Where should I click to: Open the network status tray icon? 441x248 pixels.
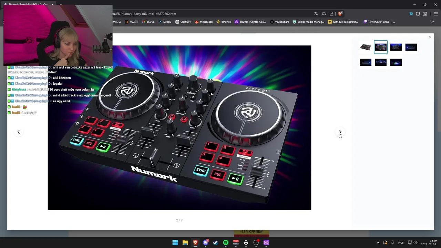(x=410, y=242)
